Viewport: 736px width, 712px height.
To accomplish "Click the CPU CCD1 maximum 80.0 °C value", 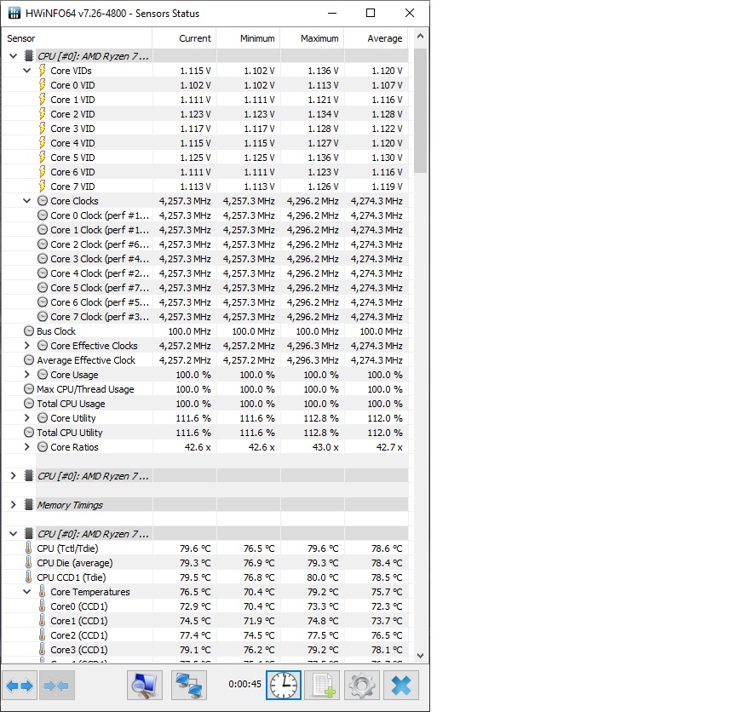I will click(x=323, y=577).
